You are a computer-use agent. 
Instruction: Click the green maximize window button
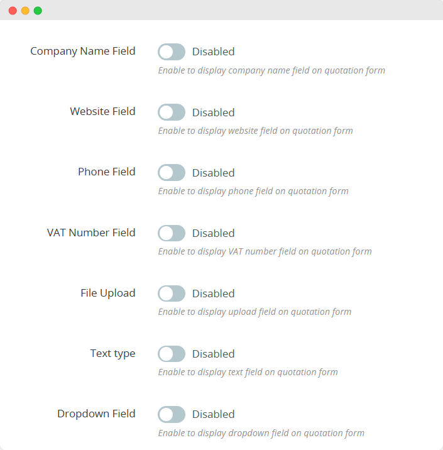38,11
